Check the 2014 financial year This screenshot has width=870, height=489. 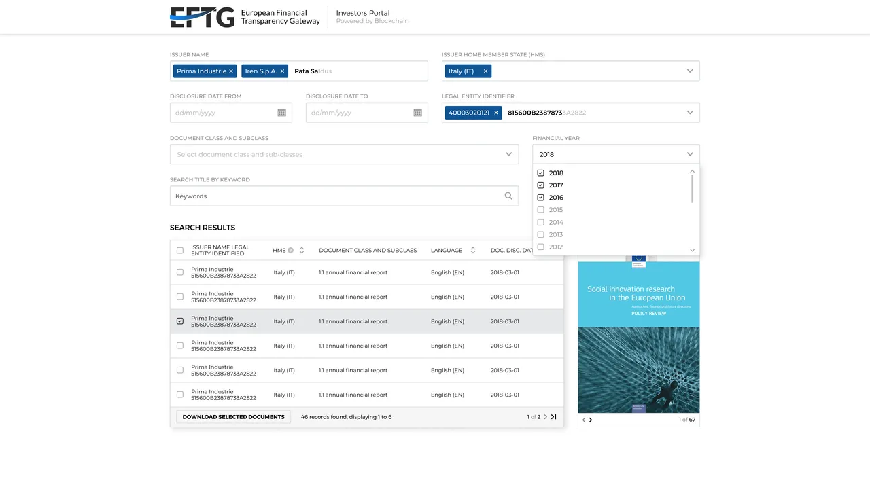pyautogui.click(x=540, y=222)
